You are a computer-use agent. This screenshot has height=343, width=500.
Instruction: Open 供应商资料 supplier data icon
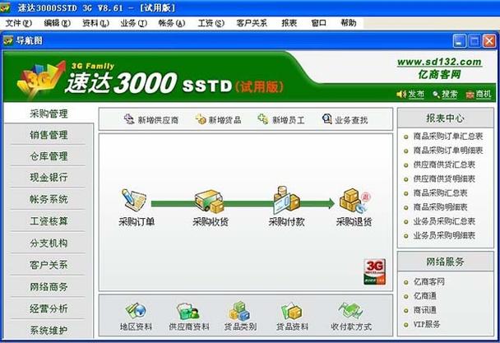click(188, 312)
